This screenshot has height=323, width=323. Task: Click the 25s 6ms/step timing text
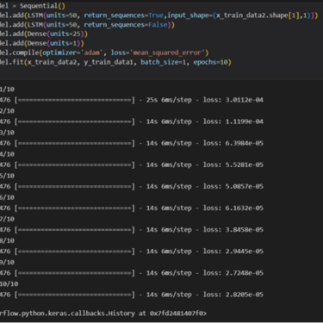click(169, 100)
